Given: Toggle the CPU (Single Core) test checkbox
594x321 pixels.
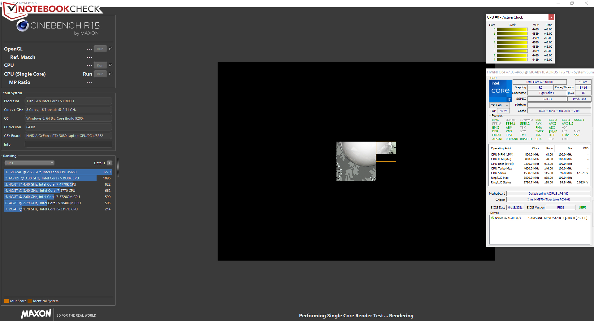Looking at the screenshot, I should (111, 74).
